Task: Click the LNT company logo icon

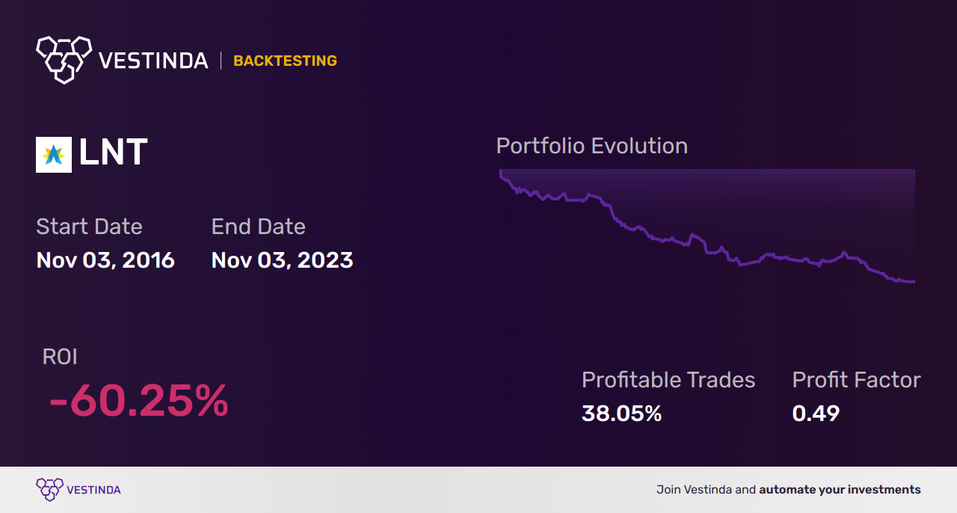Action: click(x=54, y=155)
